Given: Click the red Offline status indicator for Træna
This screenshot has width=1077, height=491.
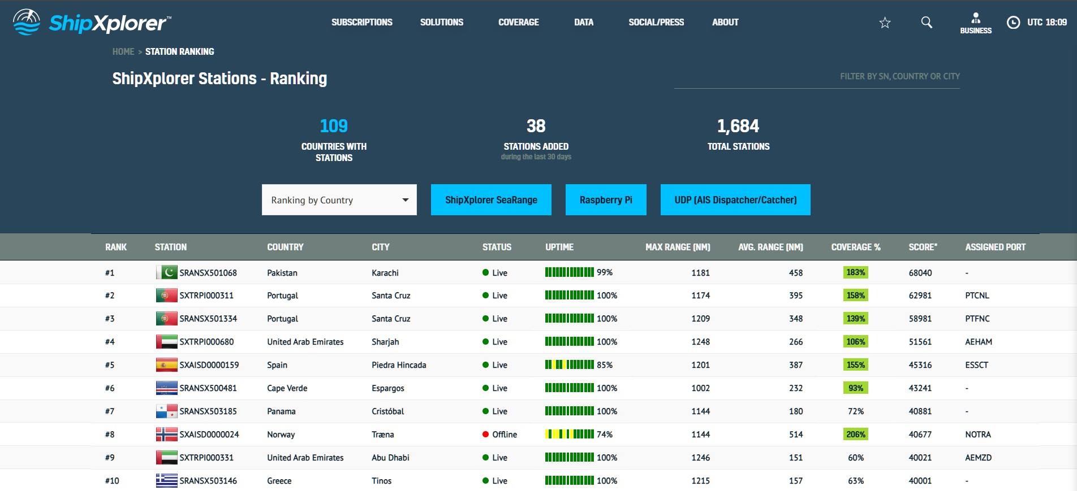Looking at the screenshot, I should (485, 434).
